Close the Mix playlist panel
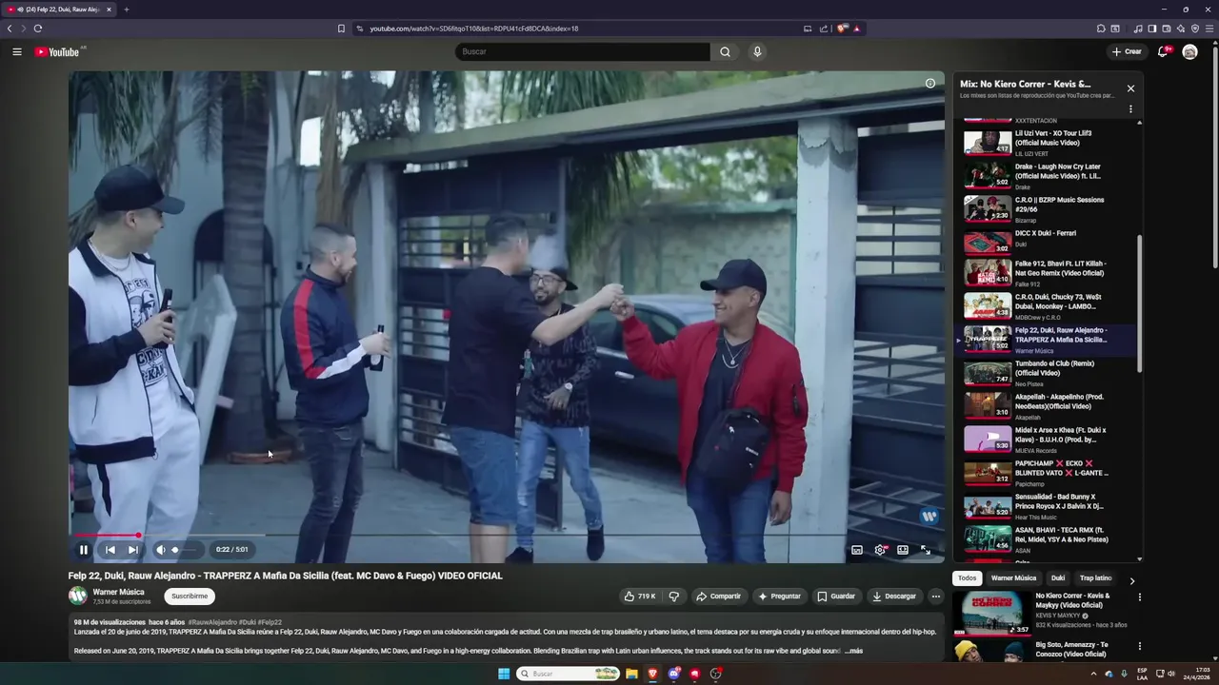 coord(1130,88)
